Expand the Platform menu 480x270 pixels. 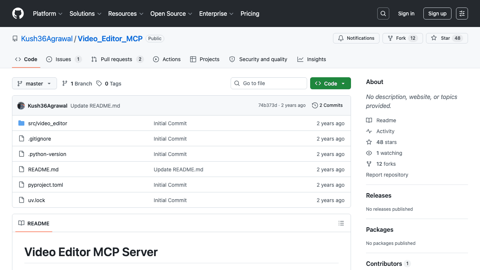pos(48,13)
